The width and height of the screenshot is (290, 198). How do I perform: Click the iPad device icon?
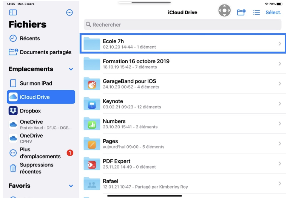pyautogui.click(x=13, y=83)
